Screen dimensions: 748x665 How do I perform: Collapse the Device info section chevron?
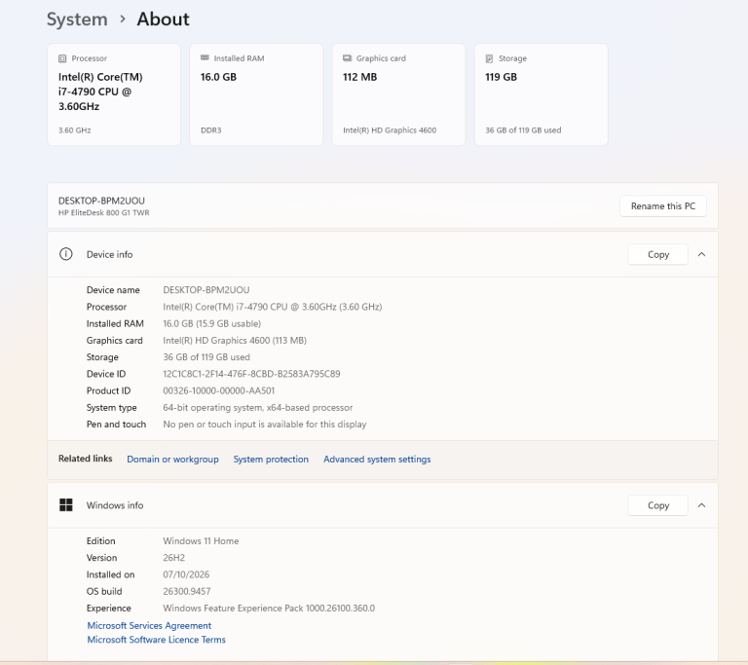pyautogui.click(x=701, y=254)
